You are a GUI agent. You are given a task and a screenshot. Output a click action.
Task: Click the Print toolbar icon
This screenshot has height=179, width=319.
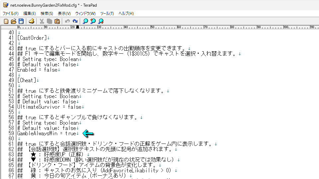tap(32, 21)
